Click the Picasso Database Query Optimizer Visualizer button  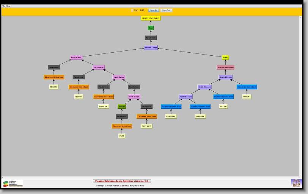tap(122, 181)
